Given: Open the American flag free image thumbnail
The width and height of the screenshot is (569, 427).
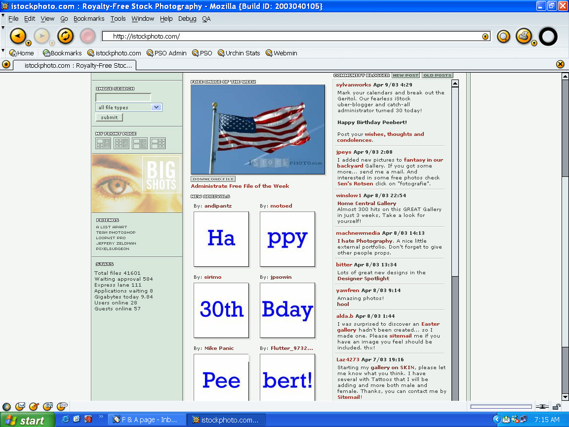Looking at the screenshot, I should tap(258, 129).
